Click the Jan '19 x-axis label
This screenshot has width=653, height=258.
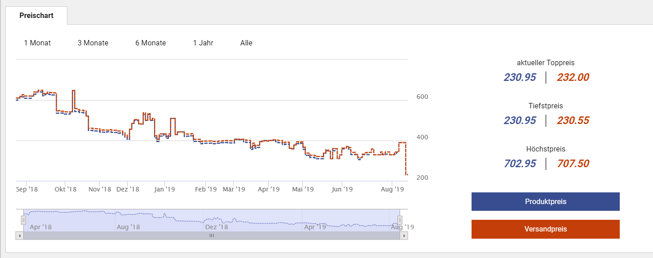pyautogui.click(x=164, y=189)
